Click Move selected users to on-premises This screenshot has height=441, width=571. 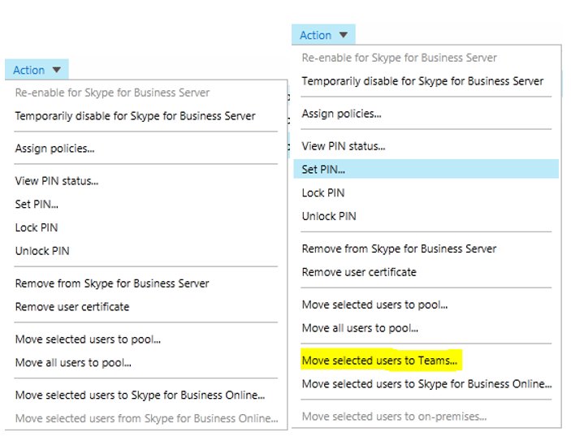[x=394, y=417]
